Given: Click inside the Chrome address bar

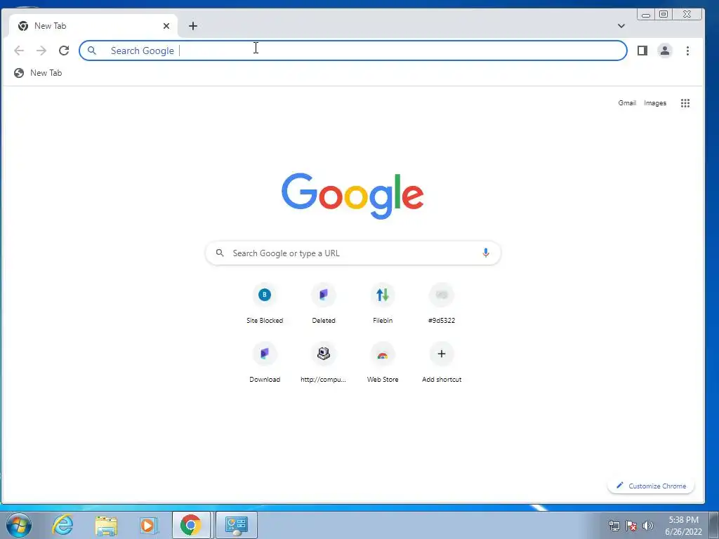Looking at the screenshot, I should tap(352, 51).
